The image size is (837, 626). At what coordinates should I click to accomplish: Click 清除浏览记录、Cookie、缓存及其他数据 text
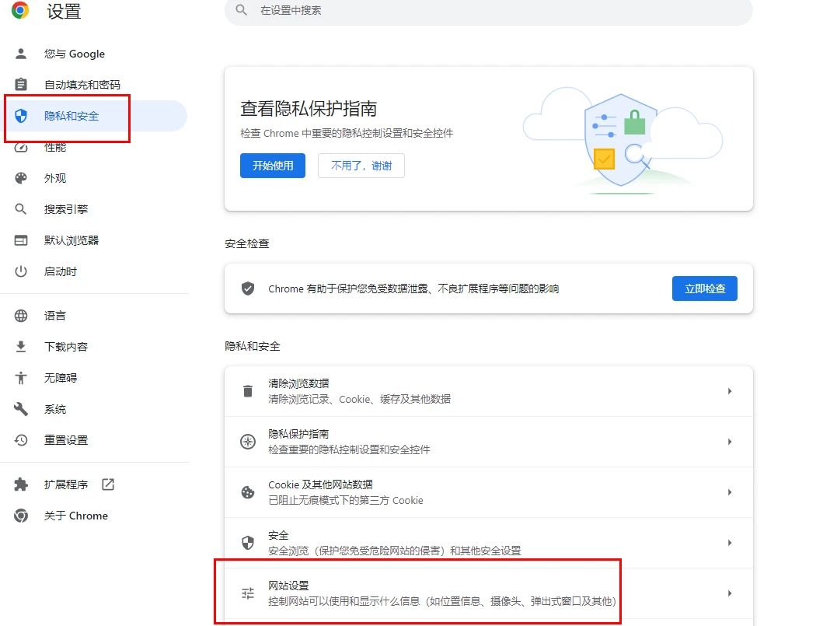pyautogui.click(x=359, y=399)
